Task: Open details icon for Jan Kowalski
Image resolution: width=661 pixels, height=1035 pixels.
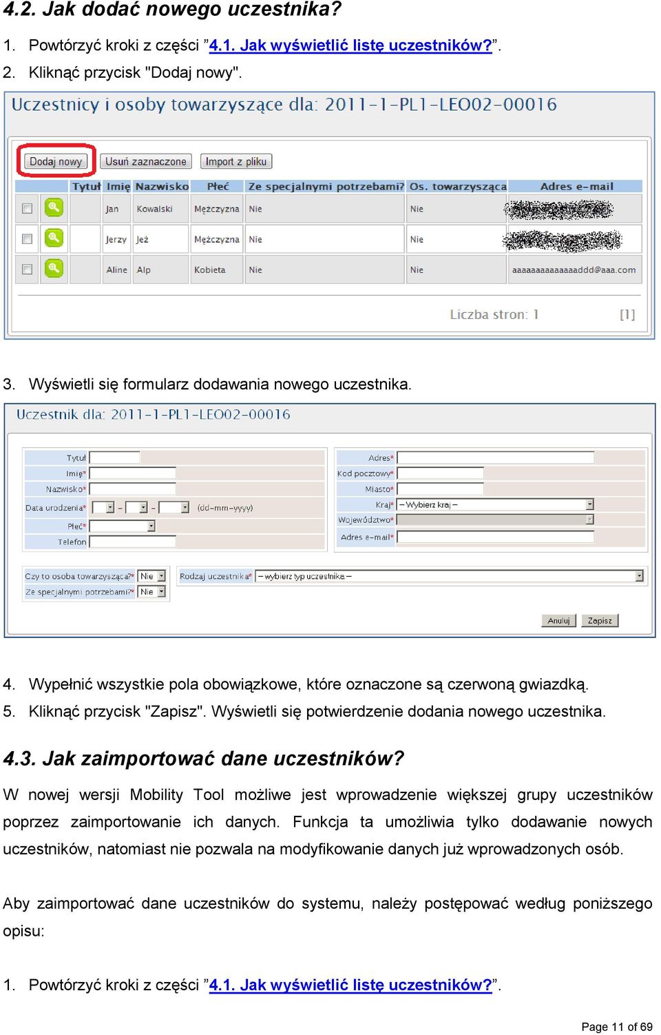Action: click(x=54, y=207)
